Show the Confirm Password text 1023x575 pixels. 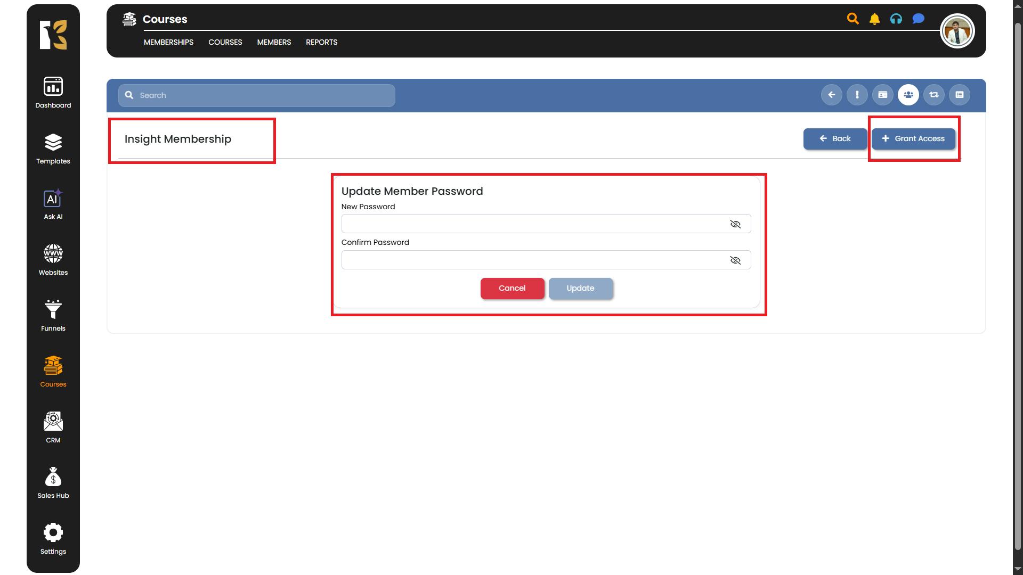point(735,260)
